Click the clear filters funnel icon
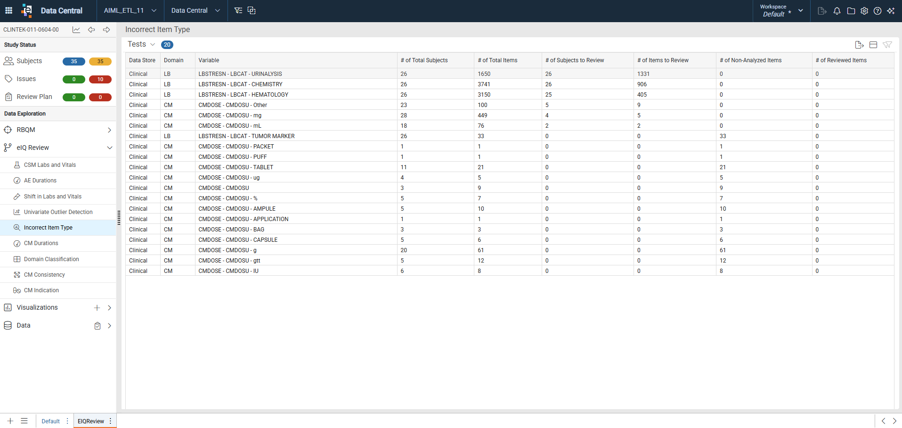The height and width of the screenshot is (428, 902). (887, 45)
